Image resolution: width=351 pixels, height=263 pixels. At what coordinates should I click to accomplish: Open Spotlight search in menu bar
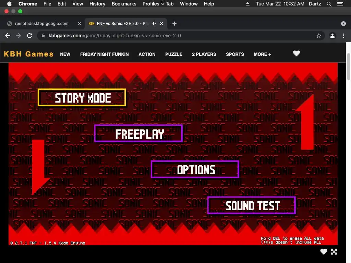(x=329, y=4)
